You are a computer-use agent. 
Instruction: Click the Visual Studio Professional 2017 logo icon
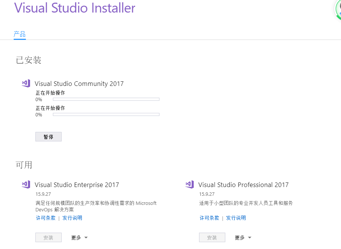coord(190,184)
